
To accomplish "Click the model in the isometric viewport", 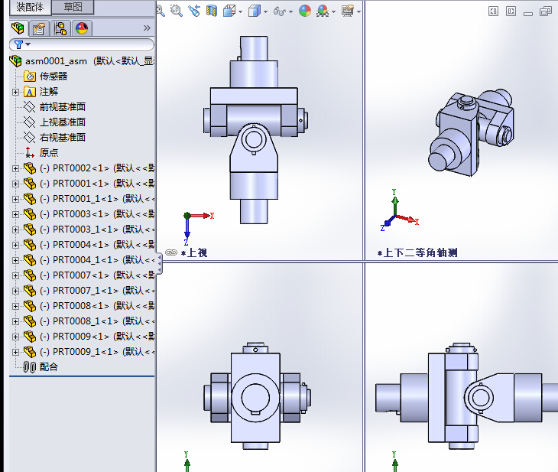I will [471, 132].
